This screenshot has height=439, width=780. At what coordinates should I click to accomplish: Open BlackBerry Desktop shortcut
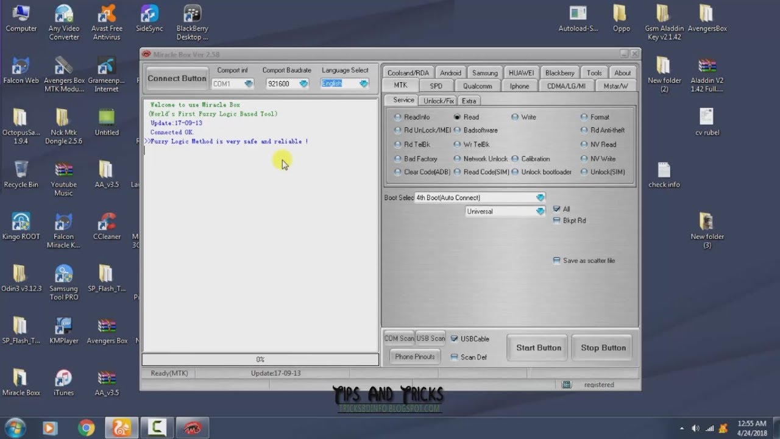[x=193, y=23]
